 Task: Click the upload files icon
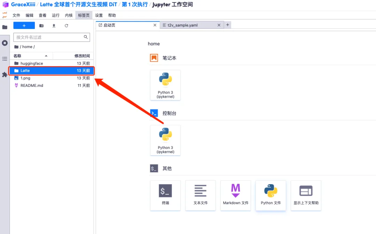(54, 26)
